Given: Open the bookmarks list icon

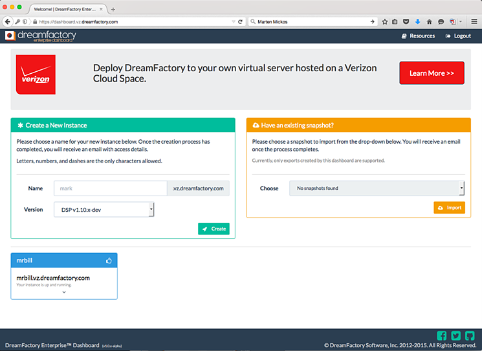Looking at the screenshot, I should (x=395, y=21).
